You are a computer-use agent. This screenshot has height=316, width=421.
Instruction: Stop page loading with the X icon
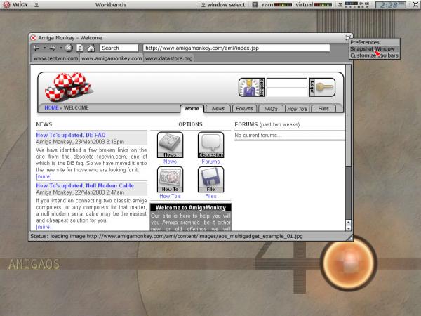(x=69, y=48)
